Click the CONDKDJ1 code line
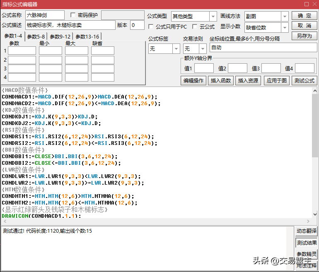This screenshot has width=319, height=272. [x=50, y=117]
